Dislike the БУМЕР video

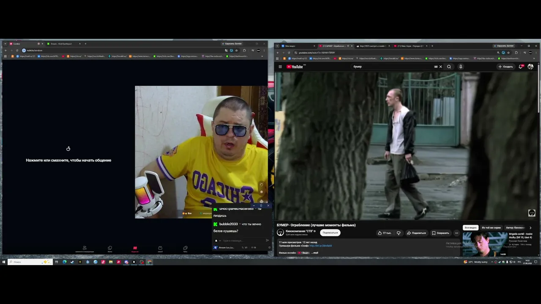coord(398,233)
